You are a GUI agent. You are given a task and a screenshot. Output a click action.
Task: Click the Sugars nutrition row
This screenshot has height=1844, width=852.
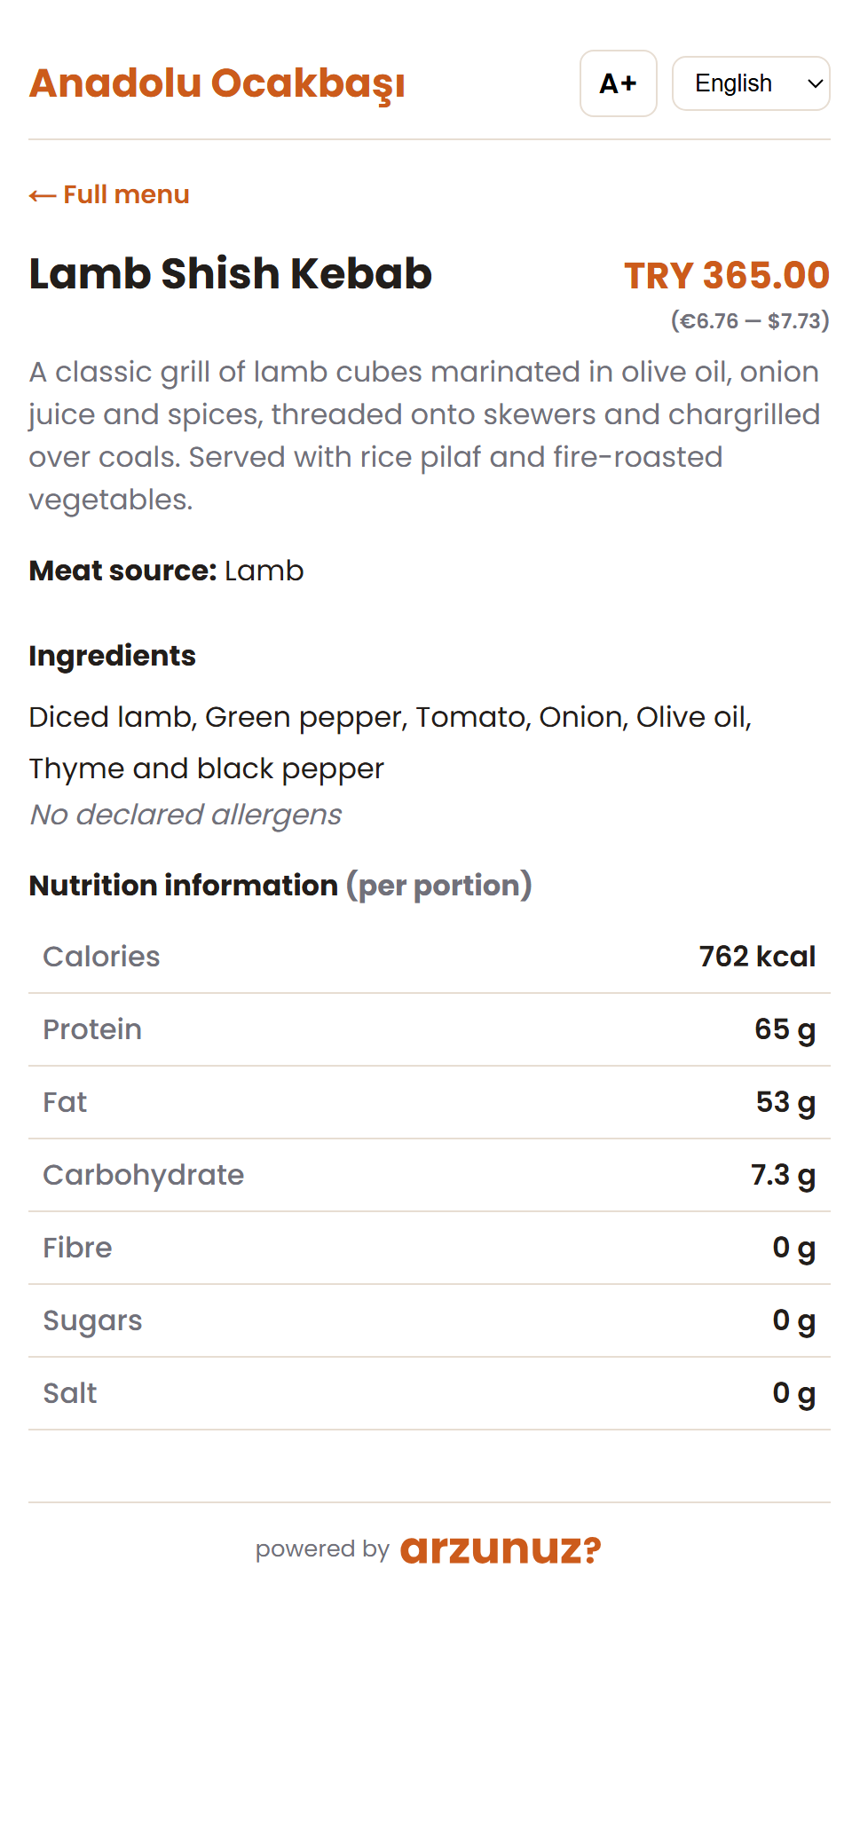click(x=430, y=1320)
